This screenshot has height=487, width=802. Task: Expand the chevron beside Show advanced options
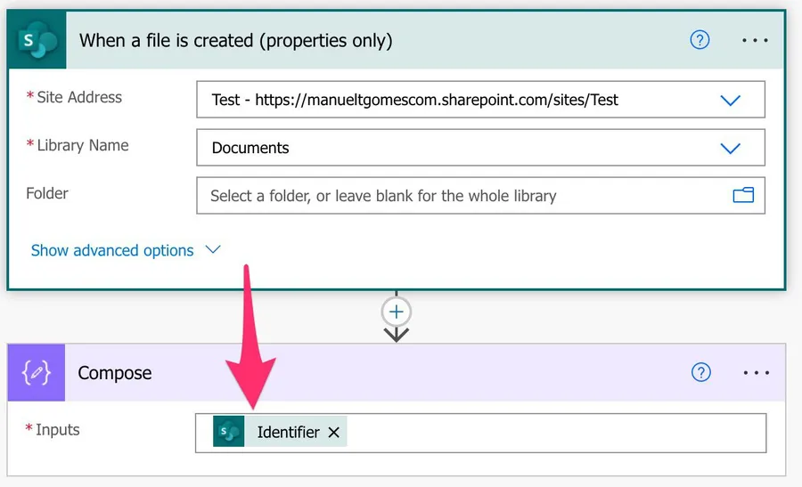click(x=213, y=250)
